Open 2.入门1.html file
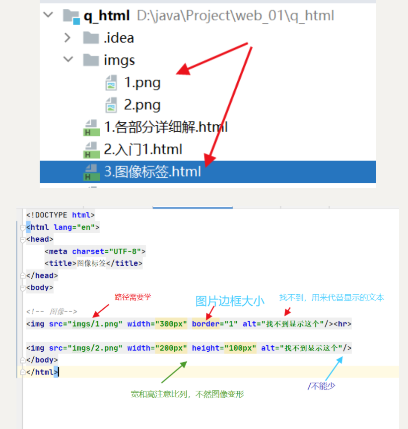 [x=143, y=150]
